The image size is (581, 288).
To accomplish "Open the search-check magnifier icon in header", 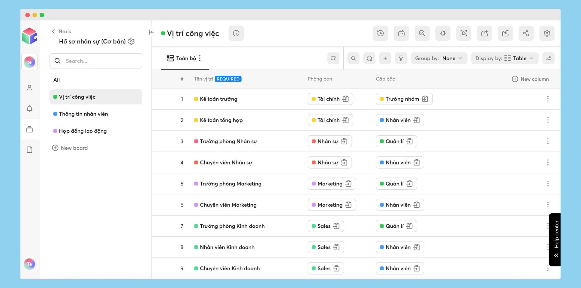I will 422,33.
